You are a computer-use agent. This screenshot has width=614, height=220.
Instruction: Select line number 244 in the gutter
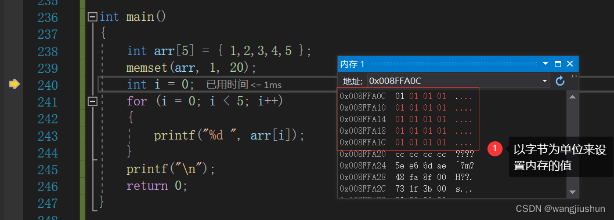[48, 152]
